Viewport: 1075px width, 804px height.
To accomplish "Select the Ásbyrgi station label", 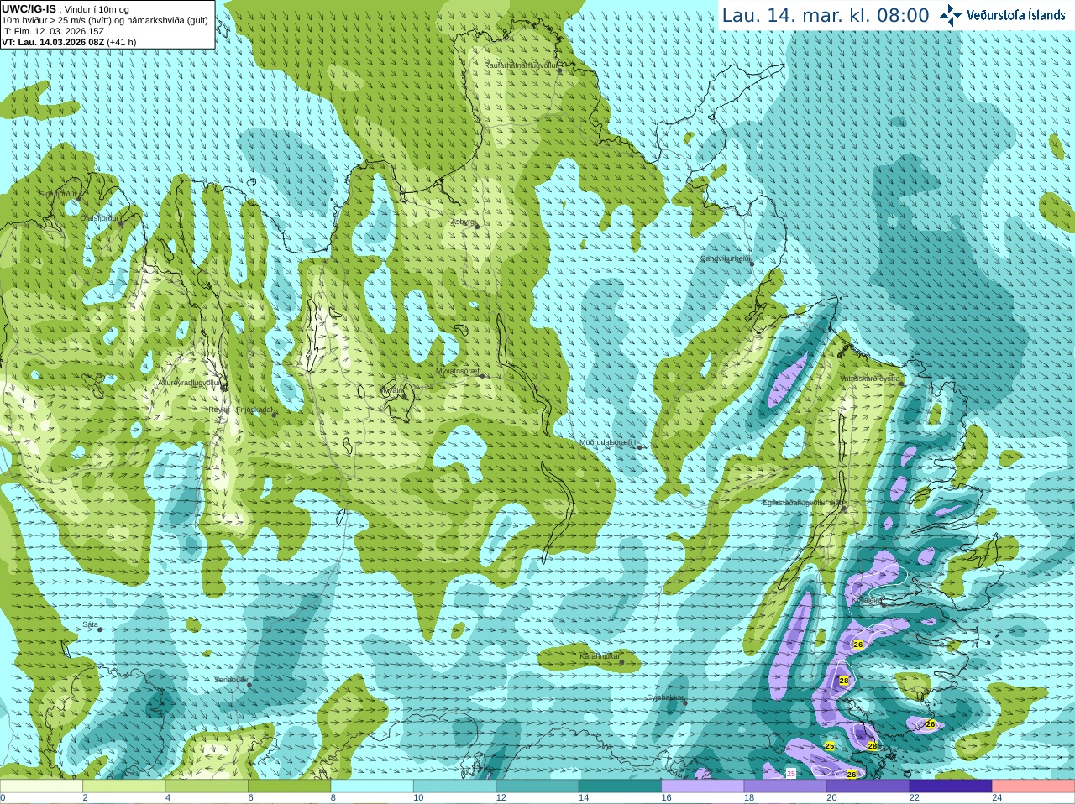I will pos(463,222).
